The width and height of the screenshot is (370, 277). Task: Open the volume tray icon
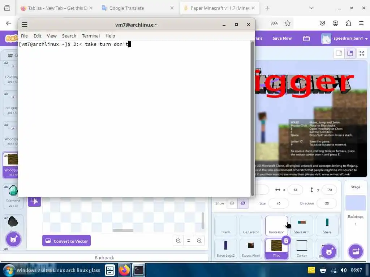(344, 270)
